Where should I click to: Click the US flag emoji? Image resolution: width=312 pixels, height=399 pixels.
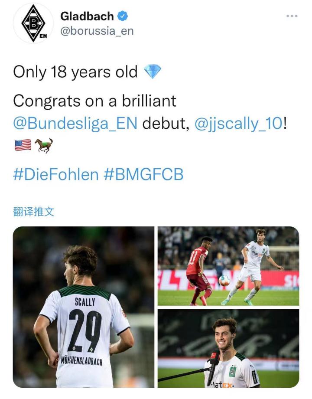[x=23, y=145]
